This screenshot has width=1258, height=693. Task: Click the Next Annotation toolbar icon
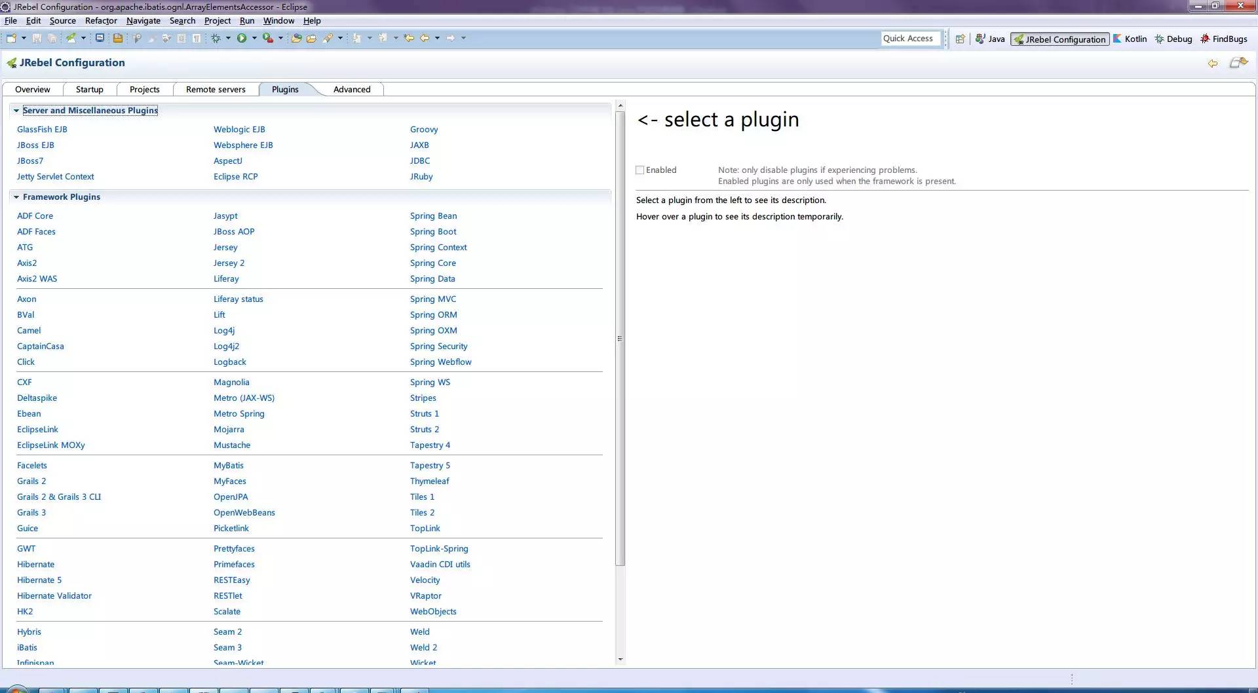coord(357,38)
